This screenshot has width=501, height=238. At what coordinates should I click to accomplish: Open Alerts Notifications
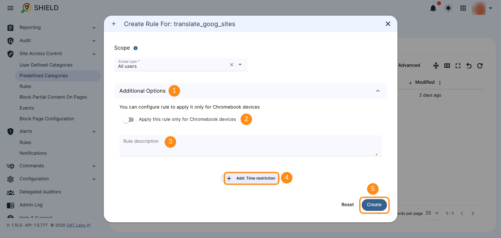point(33,153)
